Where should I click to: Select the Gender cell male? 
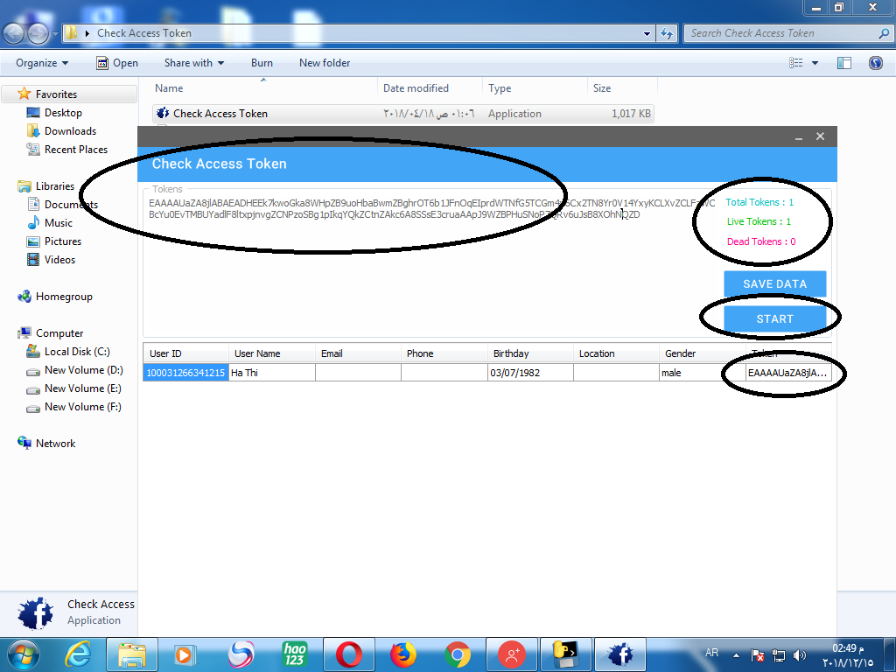coord(703,373)
